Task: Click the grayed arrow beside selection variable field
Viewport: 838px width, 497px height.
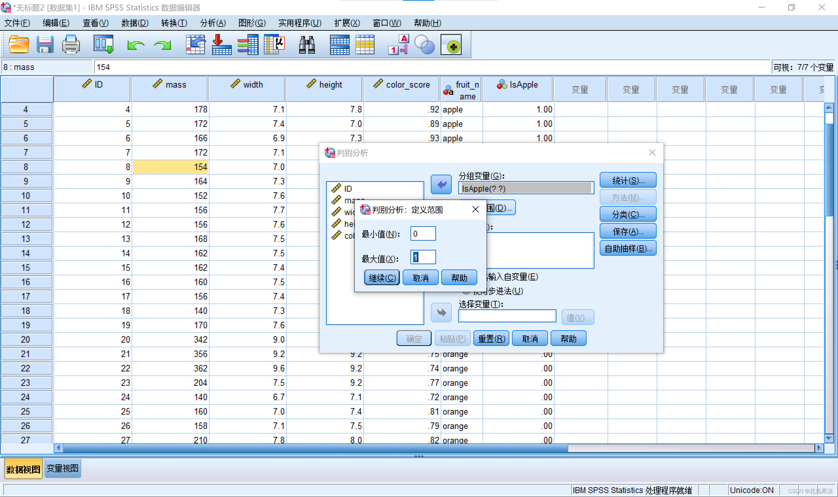Action: [441, 313]
